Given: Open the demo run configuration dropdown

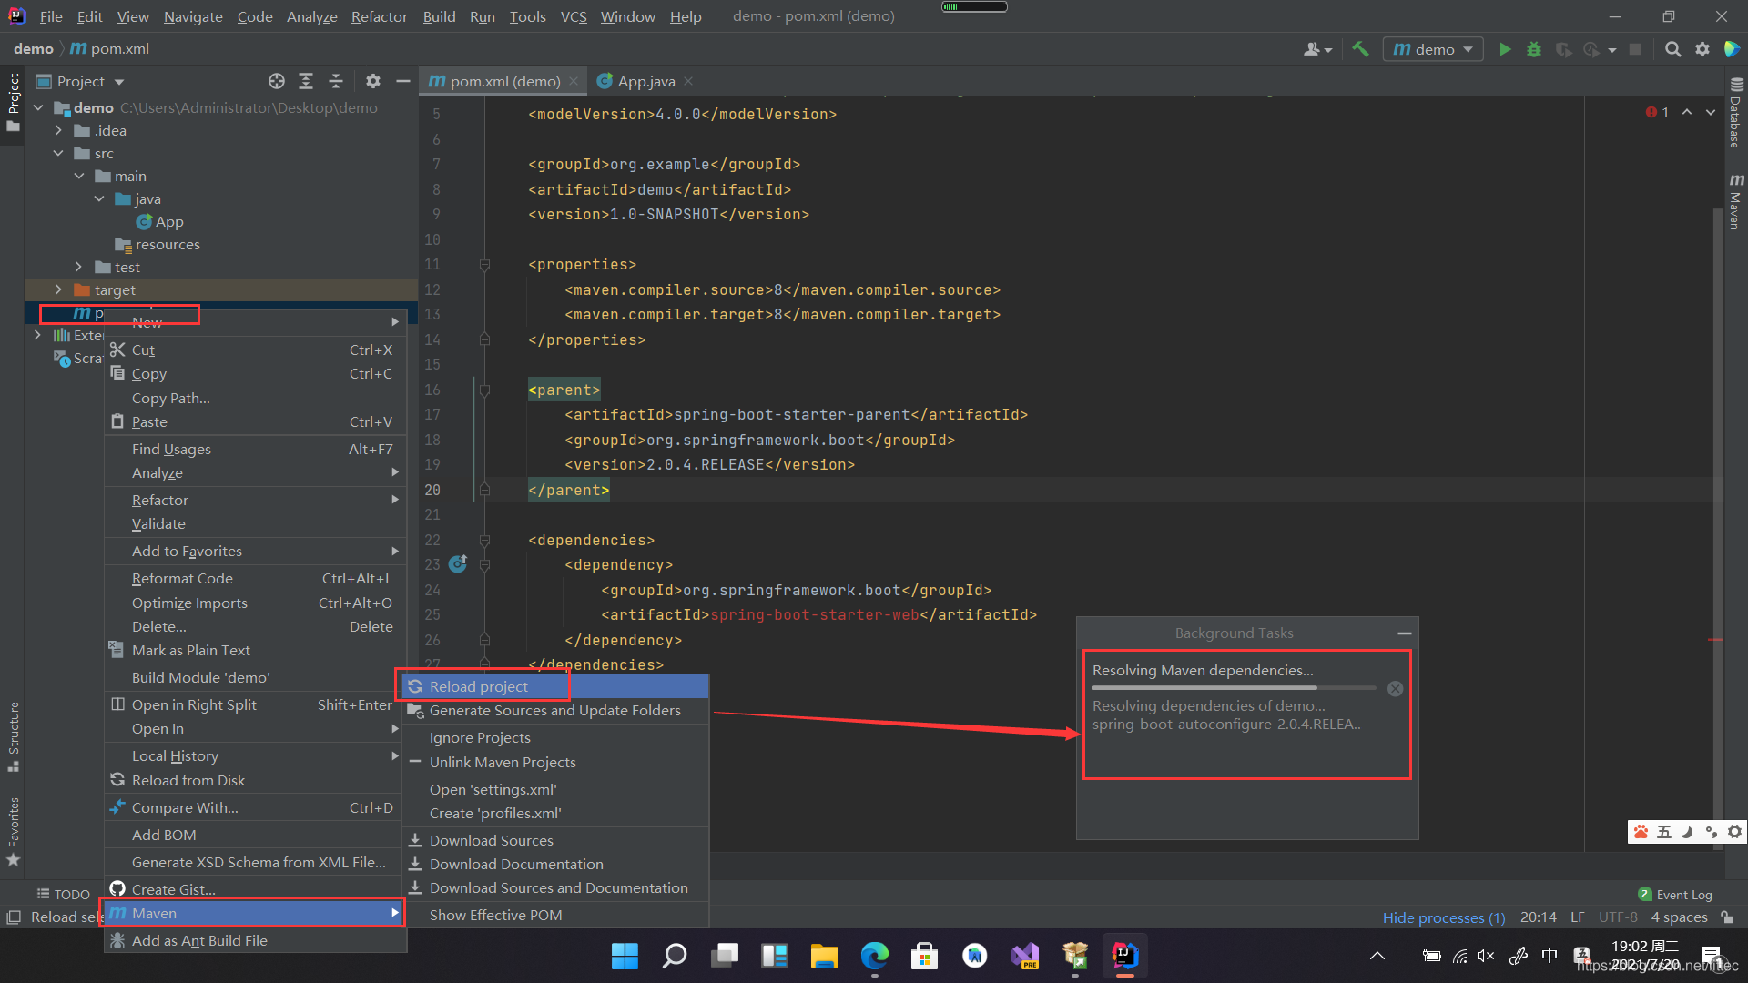Looking at the screenshot, I should click(1433, 49).
